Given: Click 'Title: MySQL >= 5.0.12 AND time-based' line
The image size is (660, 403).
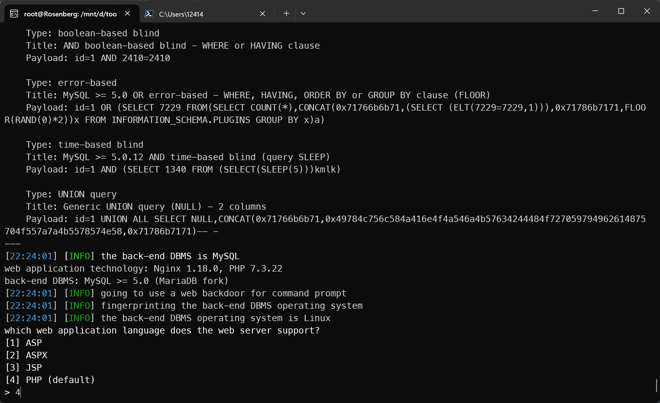Looking at the screenshot, I should (178, 157).
